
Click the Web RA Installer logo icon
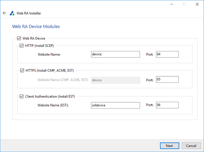[12, 13]
